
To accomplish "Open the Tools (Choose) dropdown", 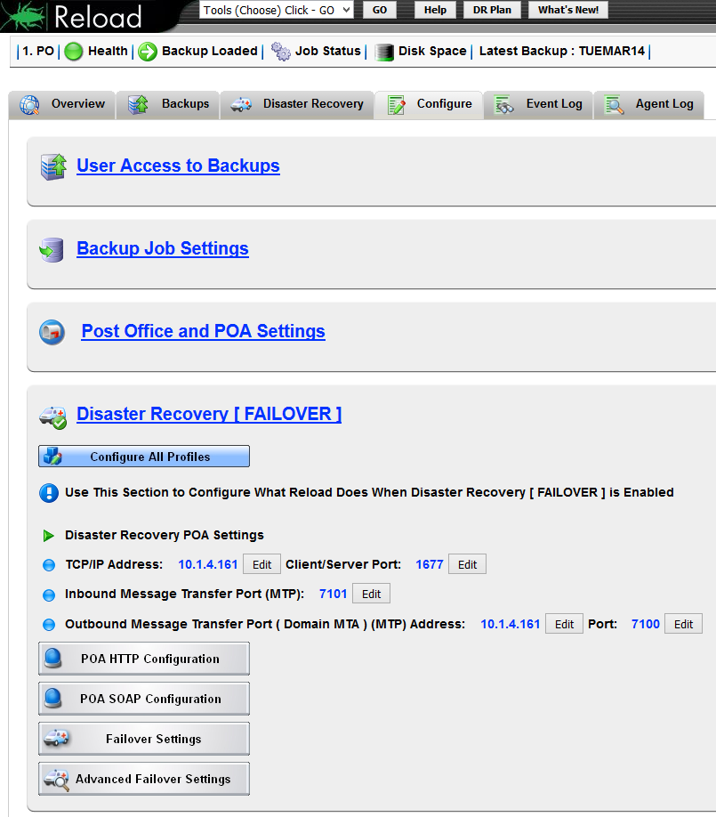I will coord(277,10).
